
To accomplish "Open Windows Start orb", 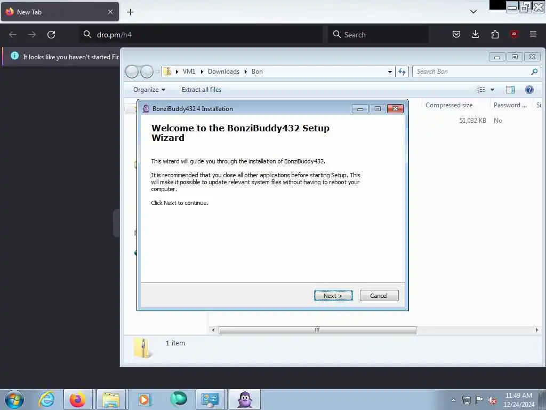I will 14,399.
